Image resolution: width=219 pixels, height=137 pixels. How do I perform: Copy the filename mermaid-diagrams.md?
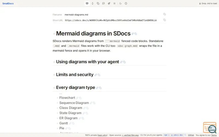pos(165,14)
